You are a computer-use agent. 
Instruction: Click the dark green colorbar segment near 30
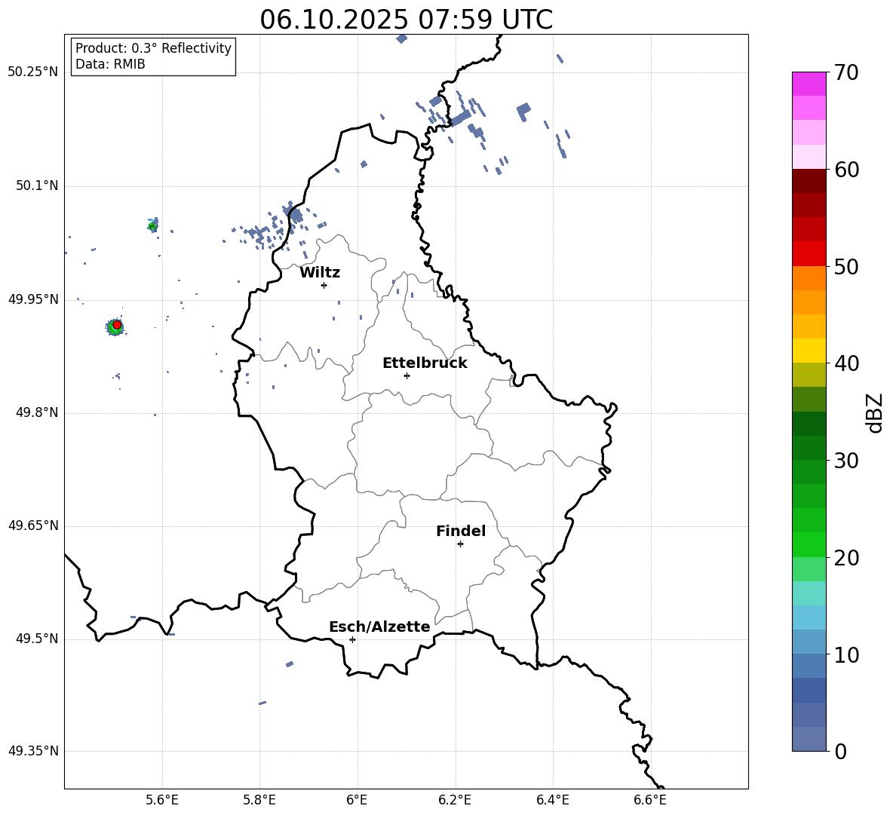809,448
